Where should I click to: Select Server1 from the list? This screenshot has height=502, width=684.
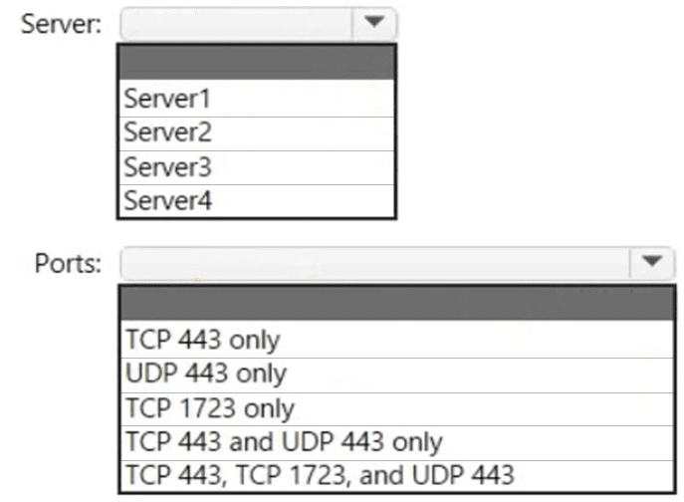click(x=257, y=99)
